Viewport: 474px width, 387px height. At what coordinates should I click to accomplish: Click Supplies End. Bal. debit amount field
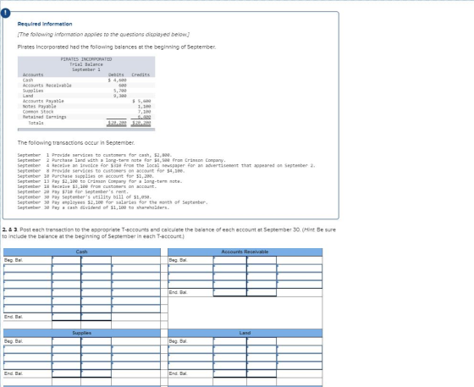pyautogui.click(x=67, y=373)
